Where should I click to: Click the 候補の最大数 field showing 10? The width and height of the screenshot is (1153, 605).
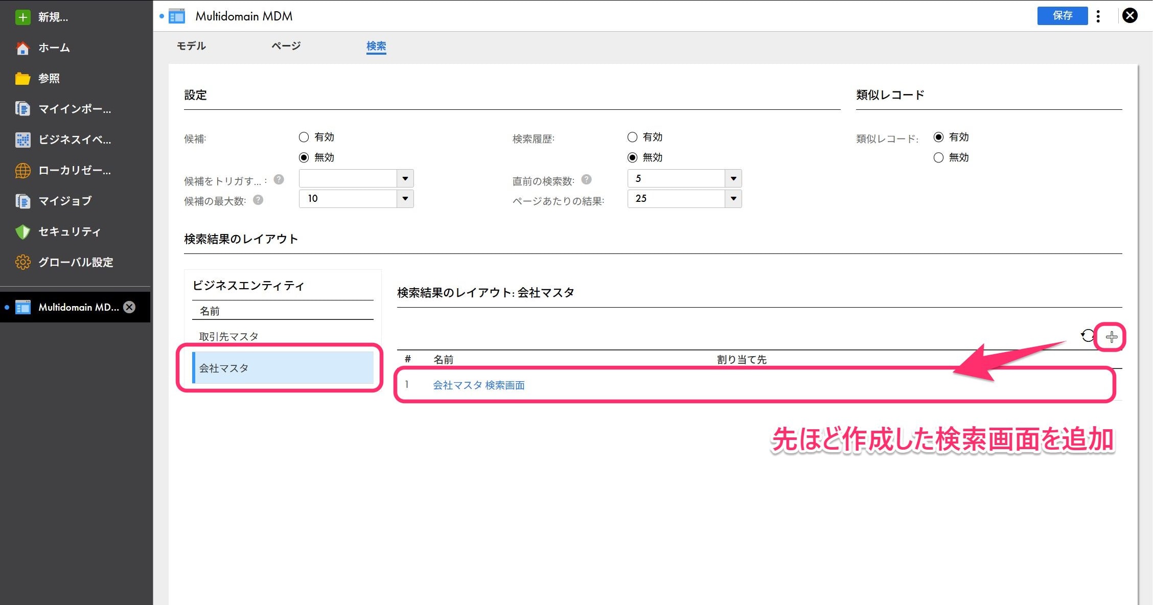(x=348, y=198)
